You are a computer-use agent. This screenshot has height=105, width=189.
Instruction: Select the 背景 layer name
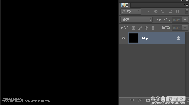click(145, 38)
